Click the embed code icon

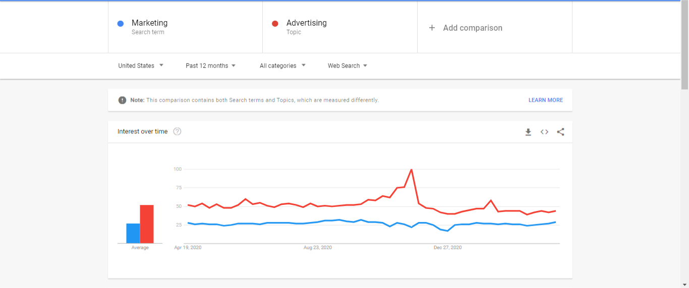click(544, 132)
